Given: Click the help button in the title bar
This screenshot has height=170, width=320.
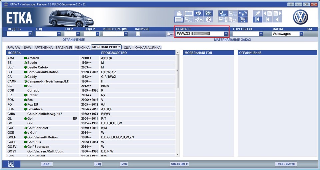Looking at the screenshot, I should point(291,4).
